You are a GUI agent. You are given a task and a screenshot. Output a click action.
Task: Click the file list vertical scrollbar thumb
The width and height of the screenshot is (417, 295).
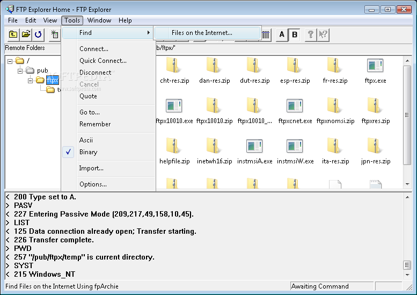pyautogui.click(x=407, y=116)
